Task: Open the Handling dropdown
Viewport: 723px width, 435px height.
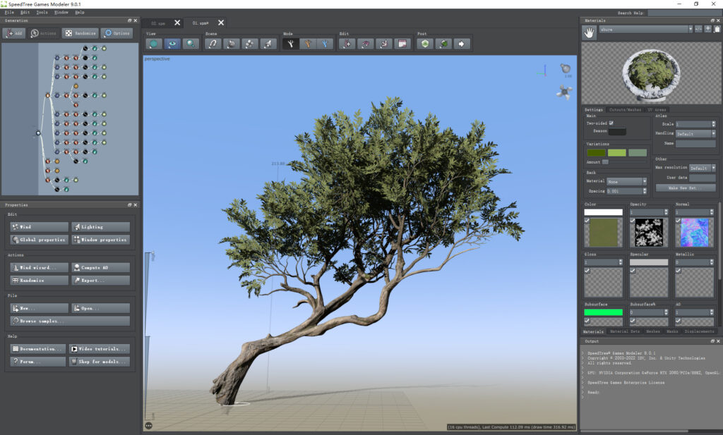Action: click(695, 133)
